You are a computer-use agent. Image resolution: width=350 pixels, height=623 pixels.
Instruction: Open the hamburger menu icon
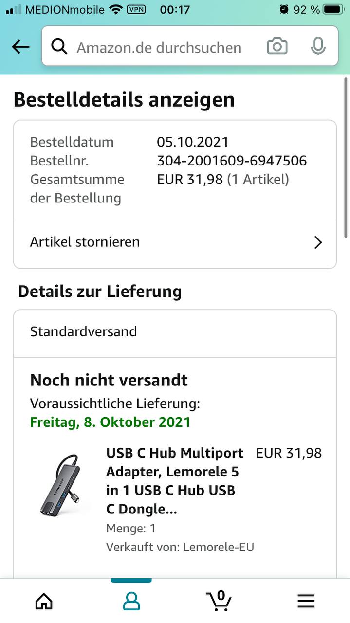(306, 602)
